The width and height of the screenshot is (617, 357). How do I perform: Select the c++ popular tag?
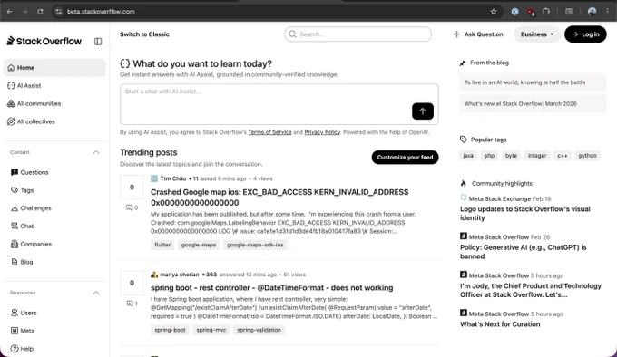coord(563,156)
